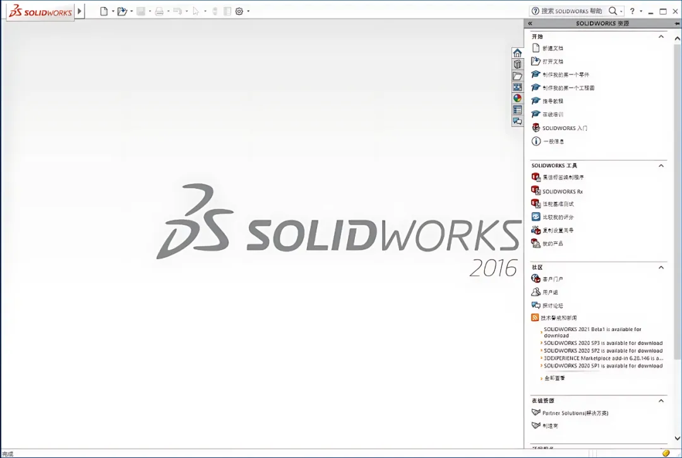Open the Help dropdown arrow

tap(641, 11)
